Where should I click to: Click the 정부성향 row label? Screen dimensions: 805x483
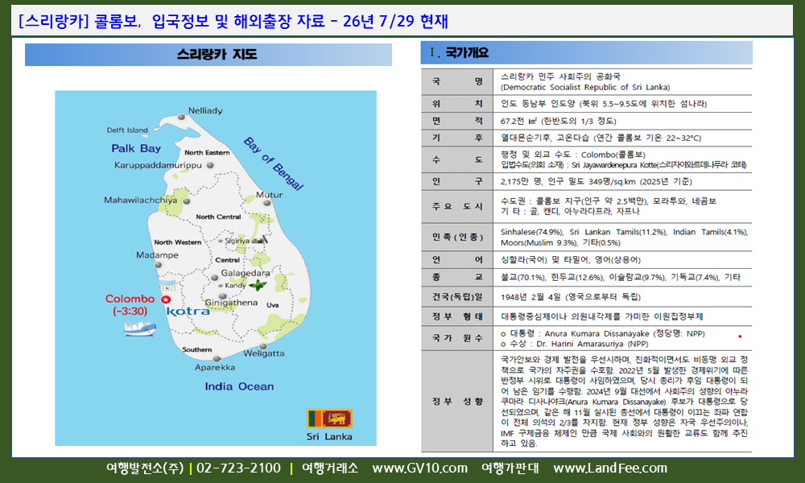(457, 402)
